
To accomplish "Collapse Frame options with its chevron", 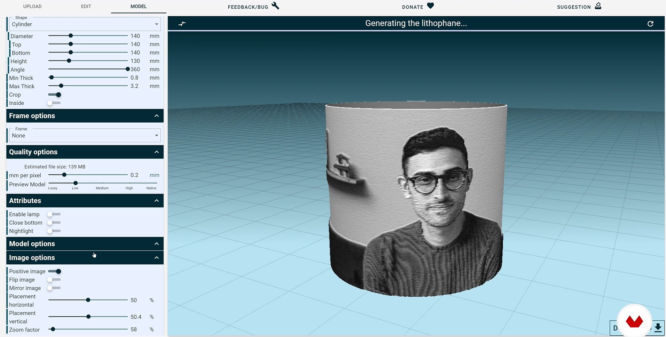I will click(157, 116).
